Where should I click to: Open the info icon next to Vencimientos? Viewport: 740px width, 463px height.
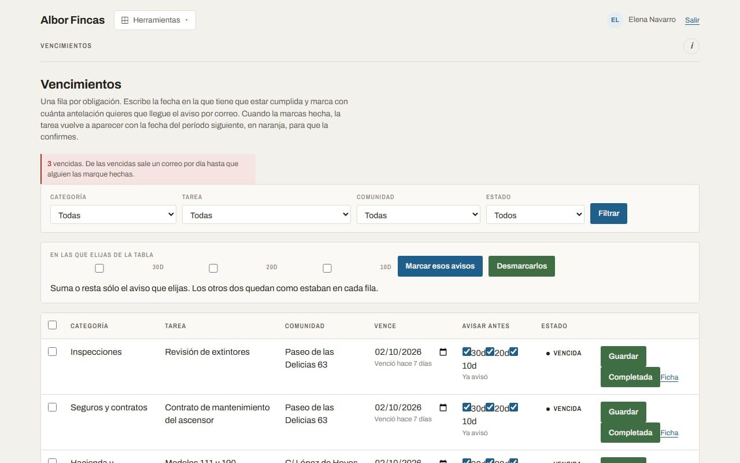tap(691, 46)
